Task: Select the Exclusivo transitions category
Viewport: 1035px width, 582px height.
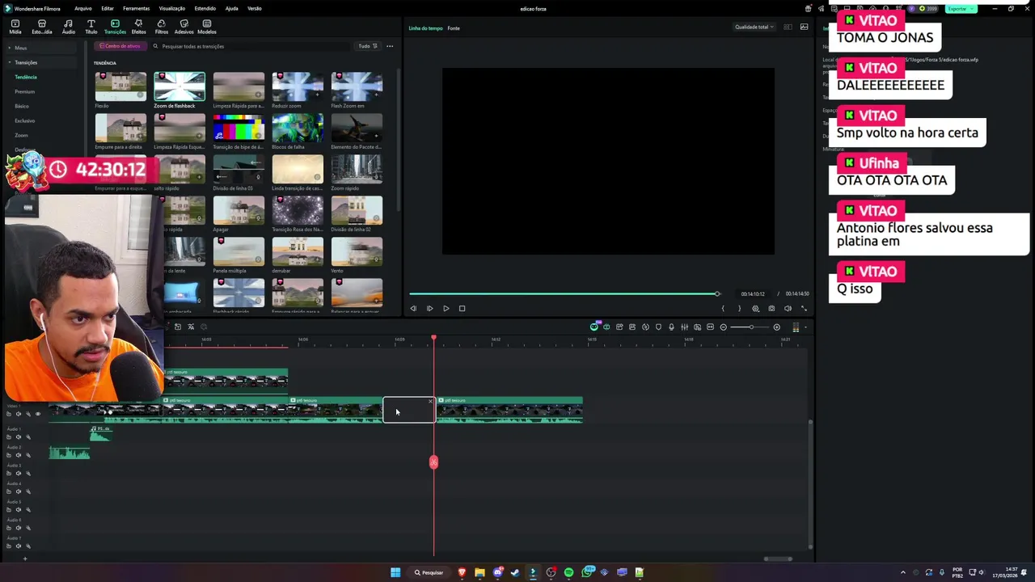Action: [24, 120]
